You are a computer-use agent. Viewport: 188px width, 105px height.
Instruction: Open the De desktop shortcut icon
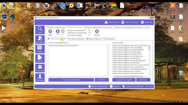click(88, 6)
